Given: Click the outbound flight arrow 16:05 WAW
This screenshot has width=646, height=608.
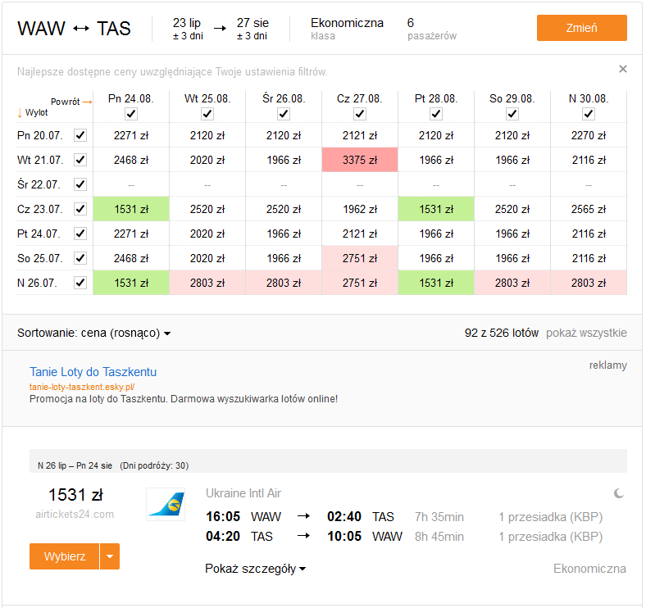Looking at the screenshot, I should click(303, 516).
